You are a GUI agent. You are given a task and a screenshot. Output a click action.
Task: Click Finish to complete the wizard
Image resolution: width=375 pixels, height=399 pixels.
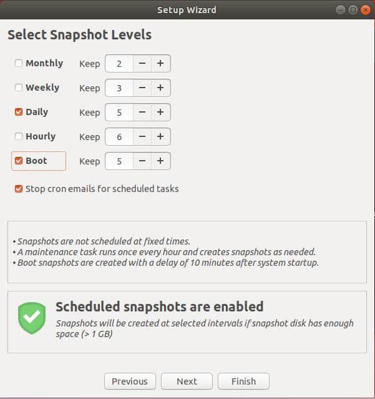tap(243, 381)
